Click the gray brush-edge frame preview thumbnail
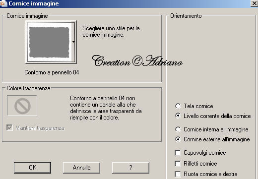The image size is (258, 179). coord(49,42)
